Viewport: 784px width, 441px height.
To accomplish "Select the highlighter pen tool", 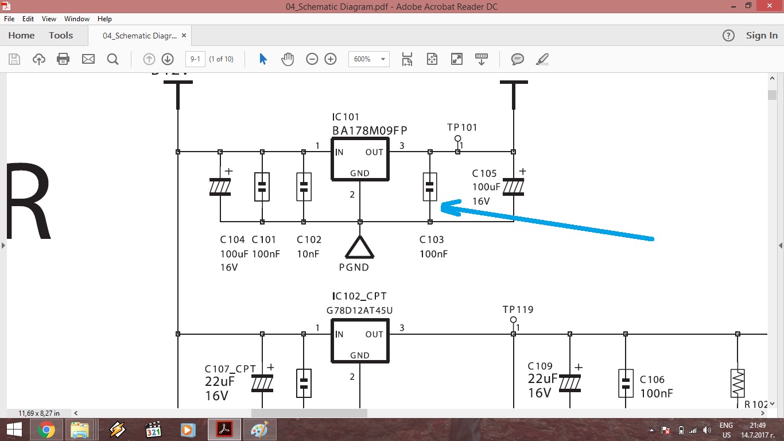I will [542, 59].
